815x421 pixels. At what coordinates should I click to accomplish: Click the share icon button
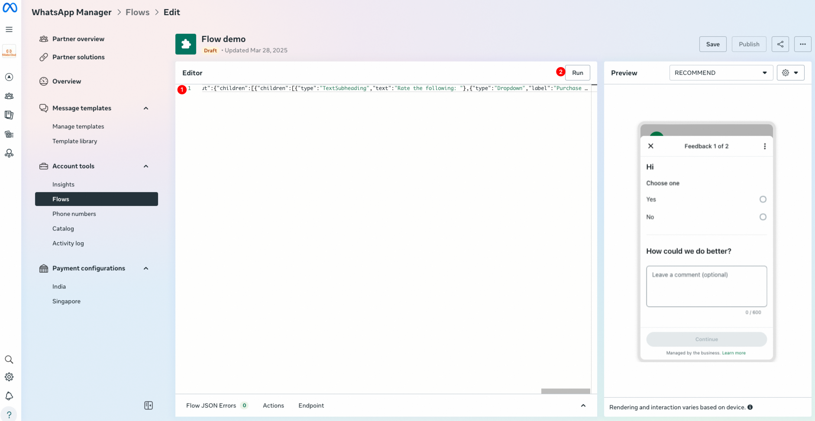[780, 44]
